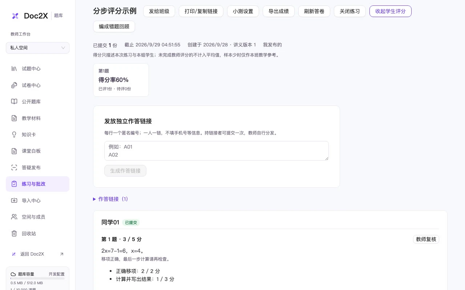Image resolution: width=465 pixels, height=290 pixels.
Task: Go to 公开题库 sidebar item
Action: [37, 101]
